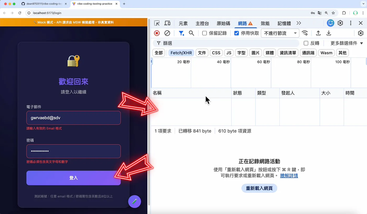Click the 登入 login button

73,178
